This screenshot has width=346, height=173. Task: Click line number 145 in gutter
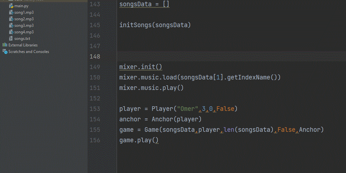pyautogui.click(x=95, y=25)
